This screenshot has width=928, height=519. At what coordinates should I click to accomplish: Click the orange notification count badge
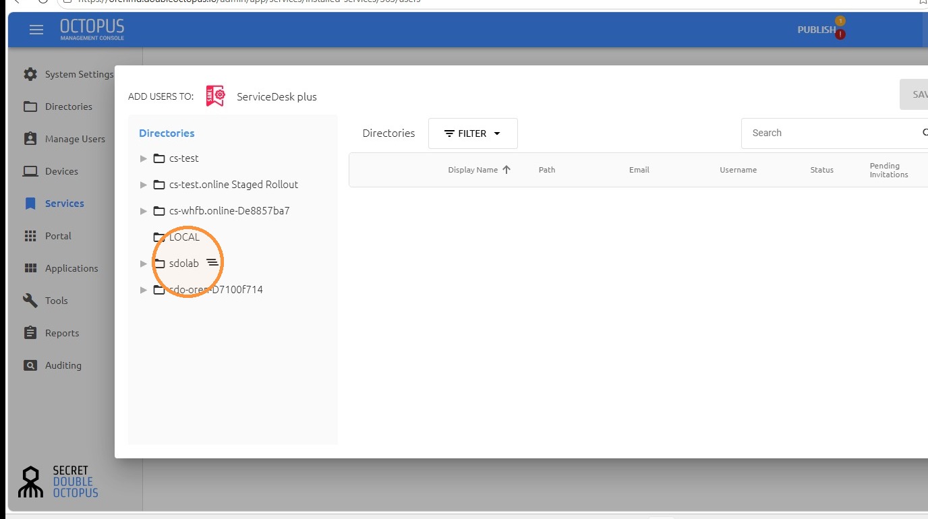pyautogui.click(x=840, y=21)
